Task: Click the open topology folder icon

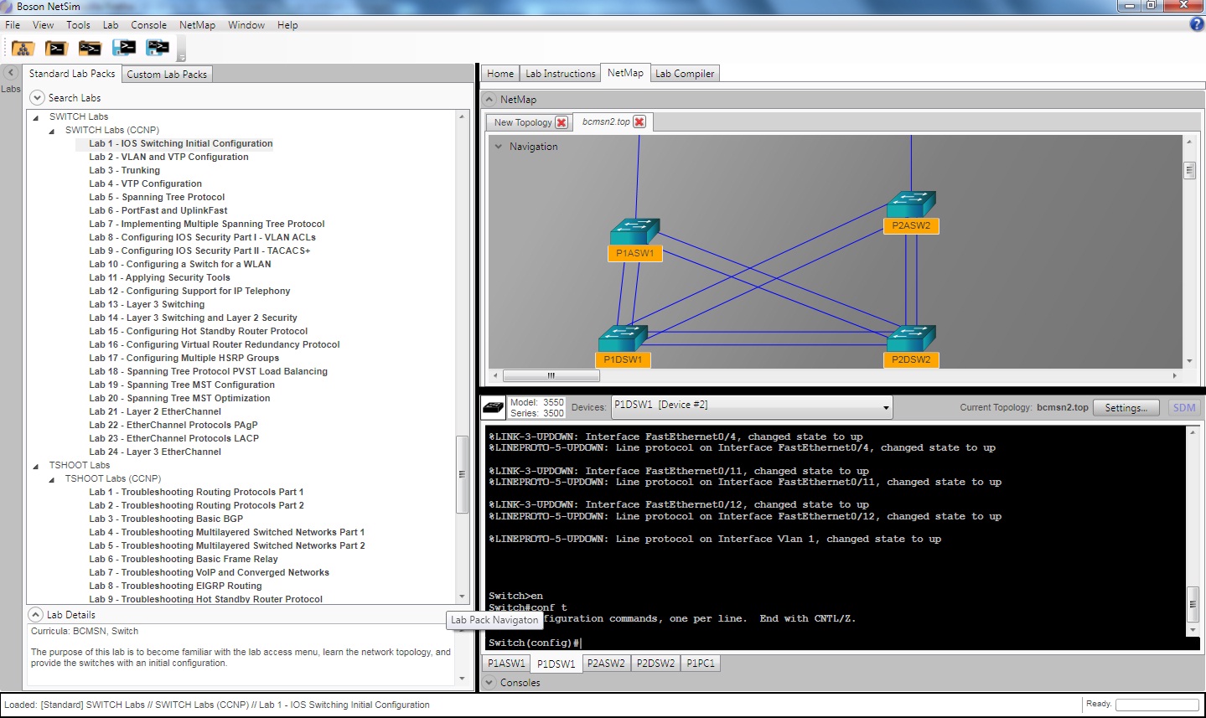Action: click(23, 48)
